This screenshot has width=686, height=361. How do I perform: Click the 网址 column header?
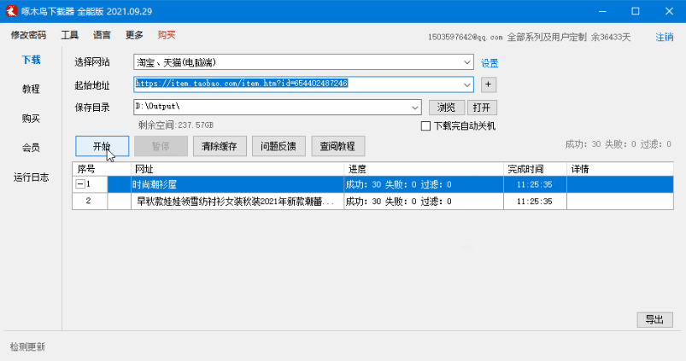[x=237, y=169]
